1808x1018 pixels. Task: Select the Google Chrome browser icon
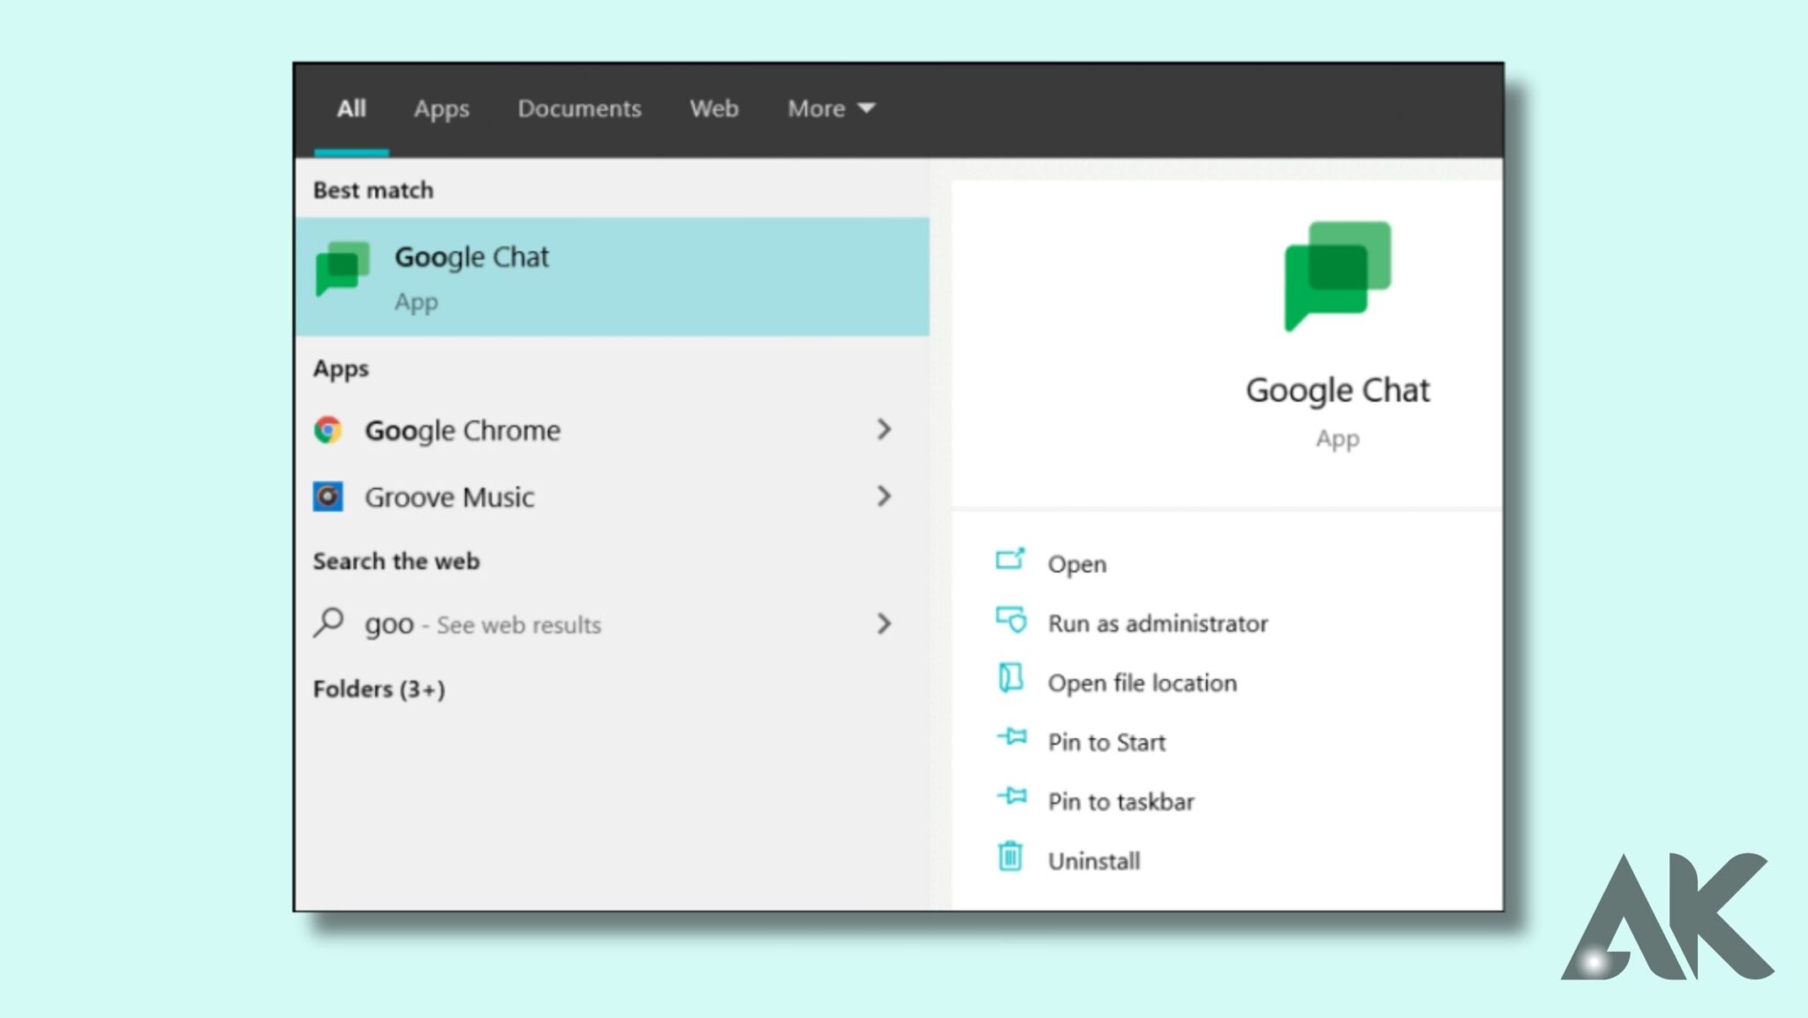[328, 430]
